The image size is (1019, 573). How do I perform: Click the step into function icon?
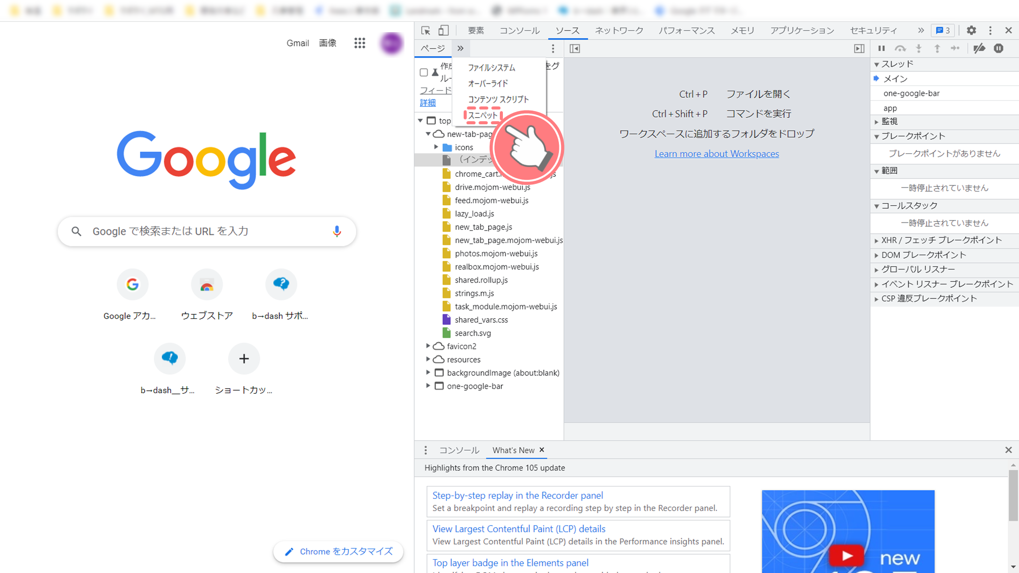click(919, 48)
